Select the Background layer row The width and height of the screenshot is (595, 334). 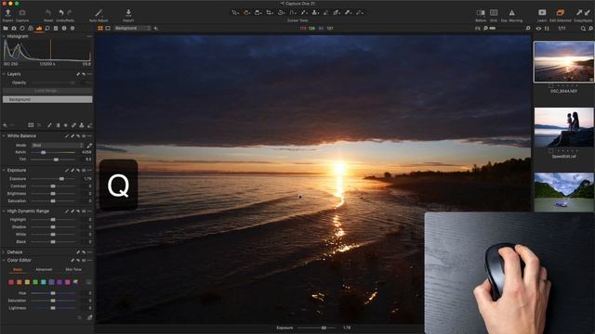(47, 99)
